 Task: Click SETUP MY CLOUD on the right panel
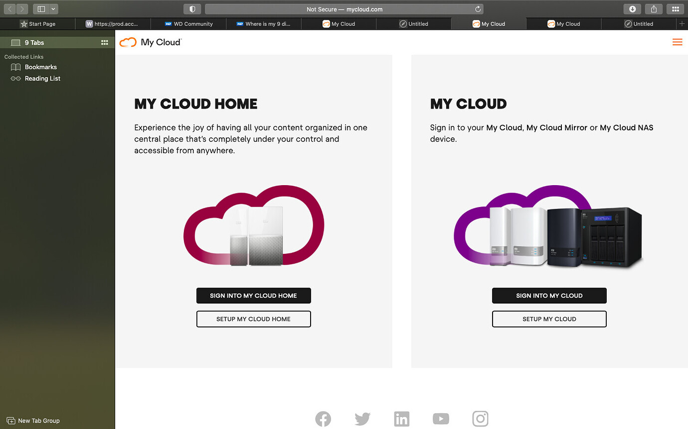[x=549, y=319]
